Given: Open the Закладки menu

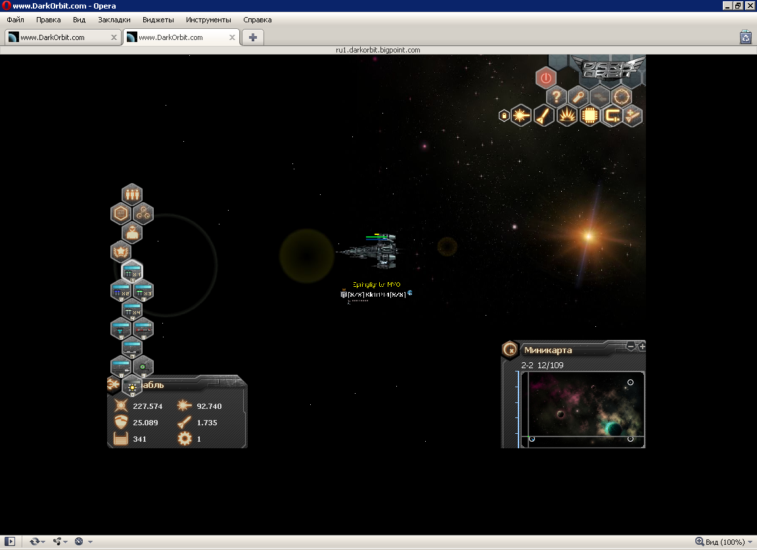Looking at the screenshot, I should [x=114, y=20].
